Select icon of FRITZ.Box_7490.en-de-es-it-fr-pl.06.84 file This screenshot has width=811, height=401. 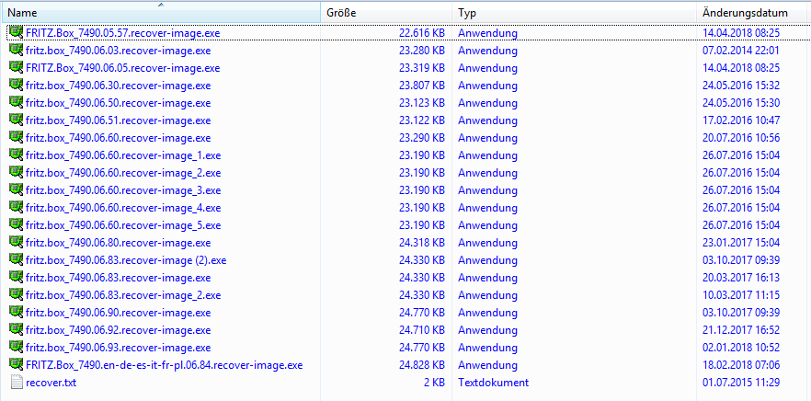coord(17,365)
